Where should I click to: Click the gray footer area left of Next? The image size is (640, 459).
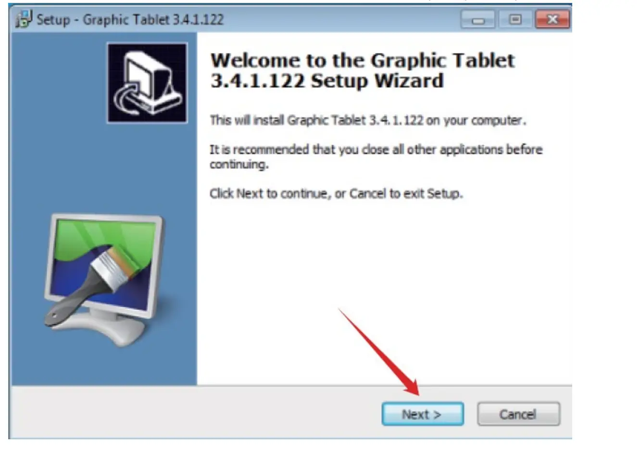tap(192, 413)
